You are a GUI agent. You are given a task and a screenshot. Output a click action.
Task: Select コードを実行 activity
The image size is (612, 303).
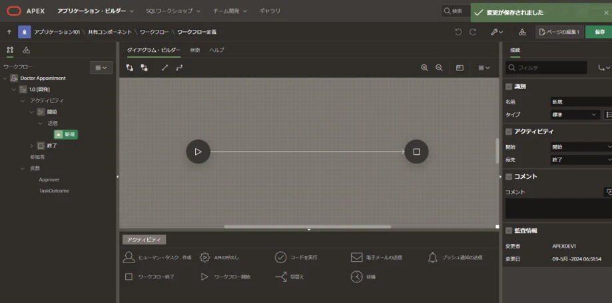coord(296,257)
